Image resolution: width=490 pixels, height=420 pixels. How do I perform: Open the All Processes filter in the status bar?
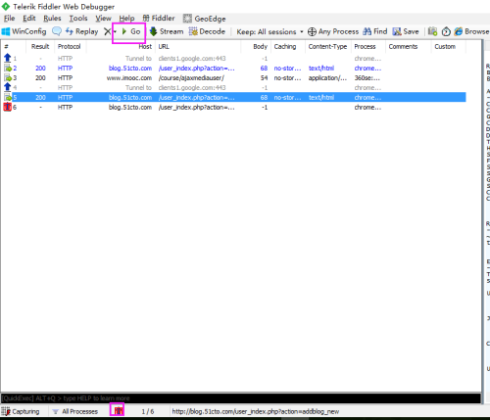point(75,411)
